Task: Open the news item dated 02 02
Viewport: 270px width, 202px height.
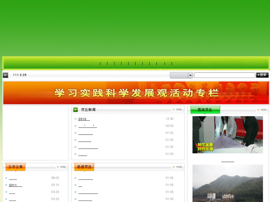Action: pos(88,126)
